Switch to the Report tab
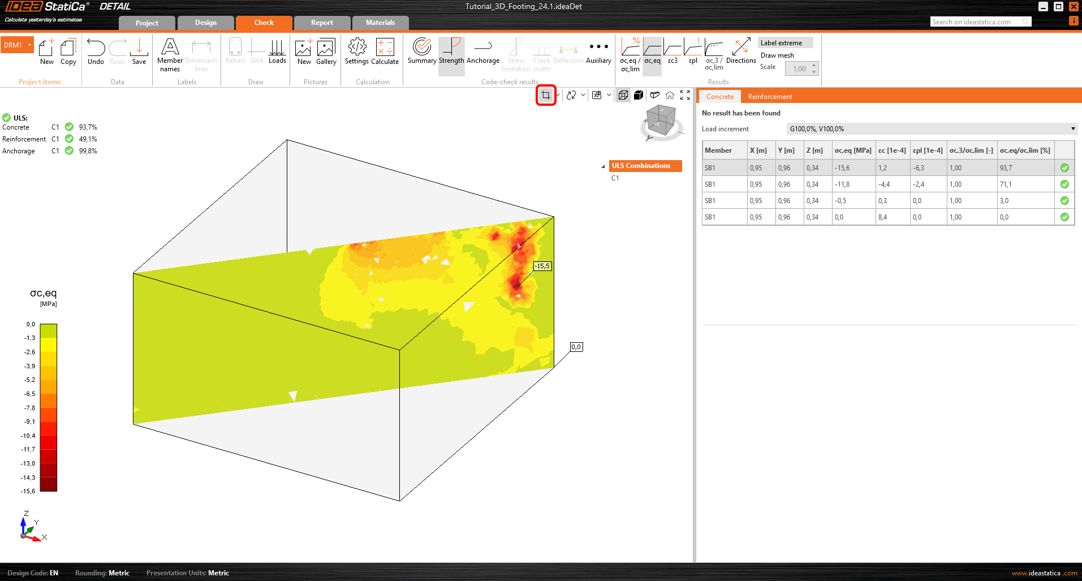1082x581 pixels. point(322,23)
